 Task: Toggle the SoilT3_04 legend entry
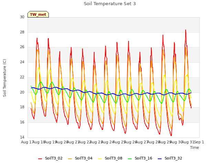tap(80, 158)
